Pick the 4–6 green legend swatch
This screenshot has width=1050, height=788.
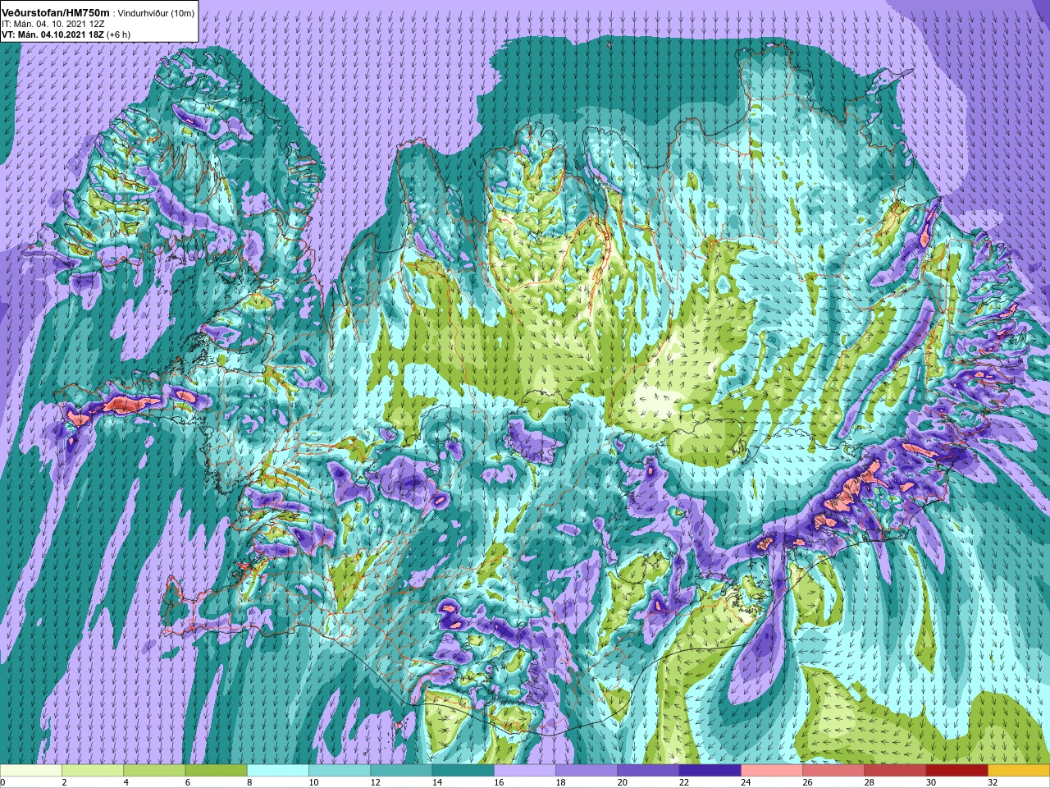tap(154, 771)
